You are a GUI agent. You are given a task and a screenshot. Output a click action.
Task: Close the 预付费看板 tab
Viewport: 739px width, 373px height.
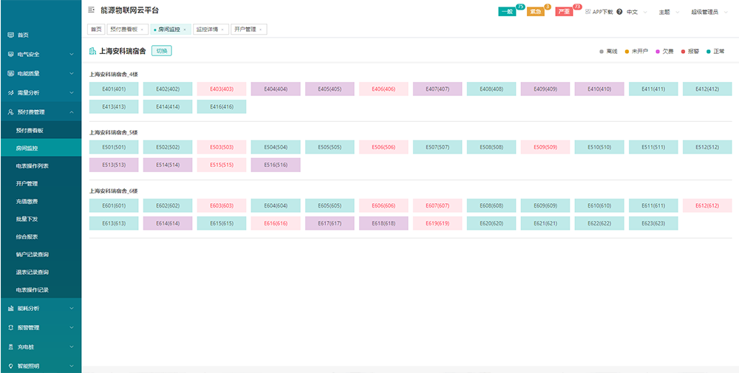pyautogui.click(x=142, y=30)
